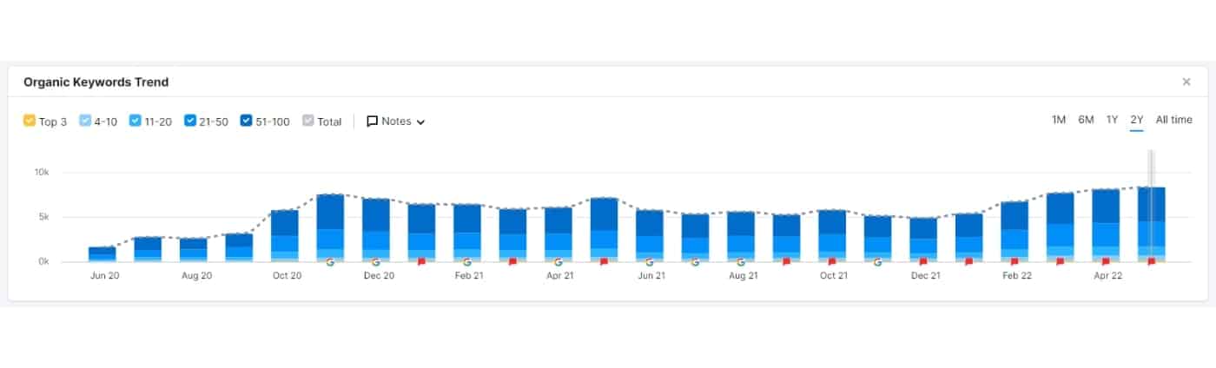Select the Feb 21 stacked bar
Screen dimensions: 1216x368
[467, 233]
